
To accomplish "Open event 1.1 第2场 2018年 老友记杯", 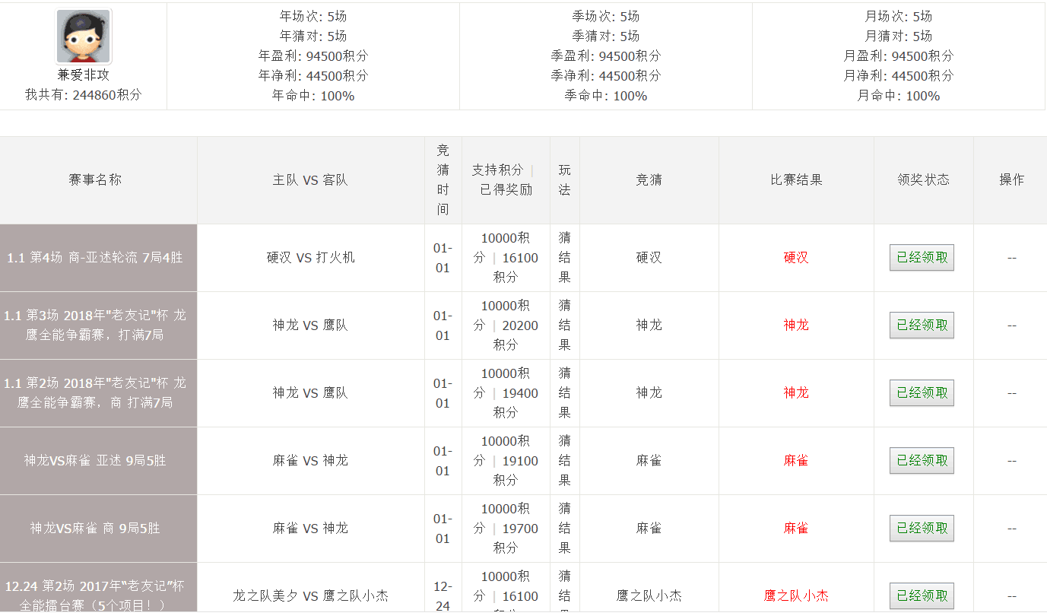I will click(95, 392).
